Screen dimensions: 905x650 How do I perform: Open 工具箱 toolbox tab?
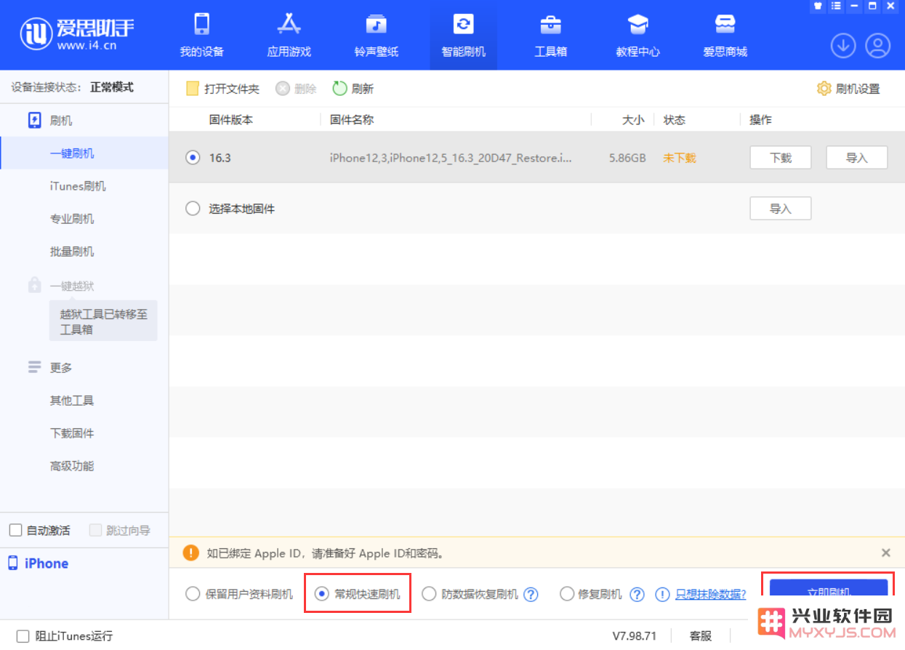[550, 35]
